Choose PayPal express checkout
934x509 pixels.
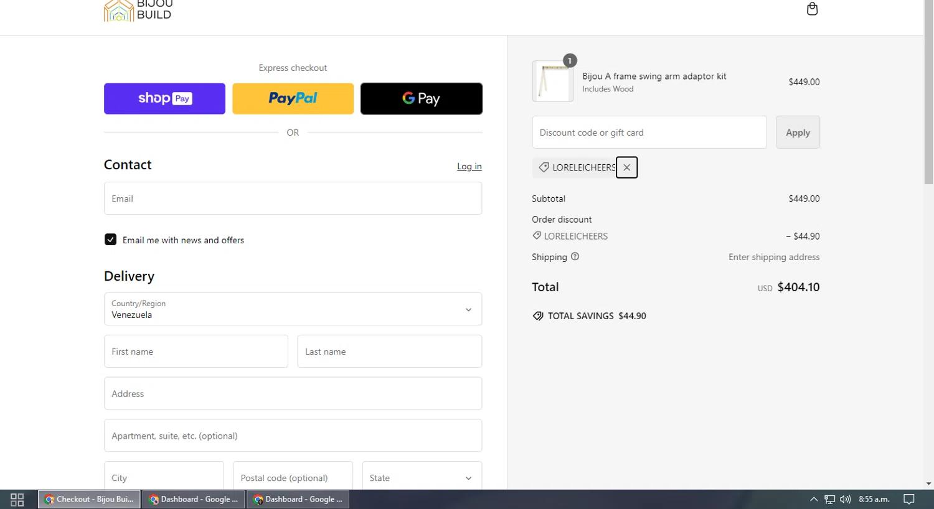pos(293,98)
